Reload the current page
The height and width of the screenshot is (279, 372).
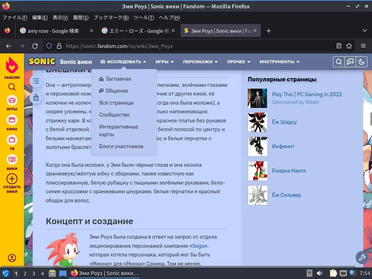(x=35, y=46)
